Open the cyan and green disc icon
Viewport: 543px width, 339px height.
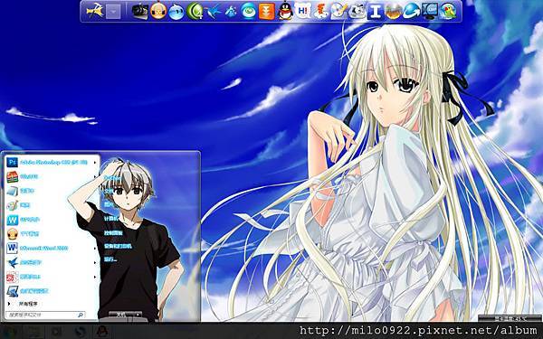(248, 12)
